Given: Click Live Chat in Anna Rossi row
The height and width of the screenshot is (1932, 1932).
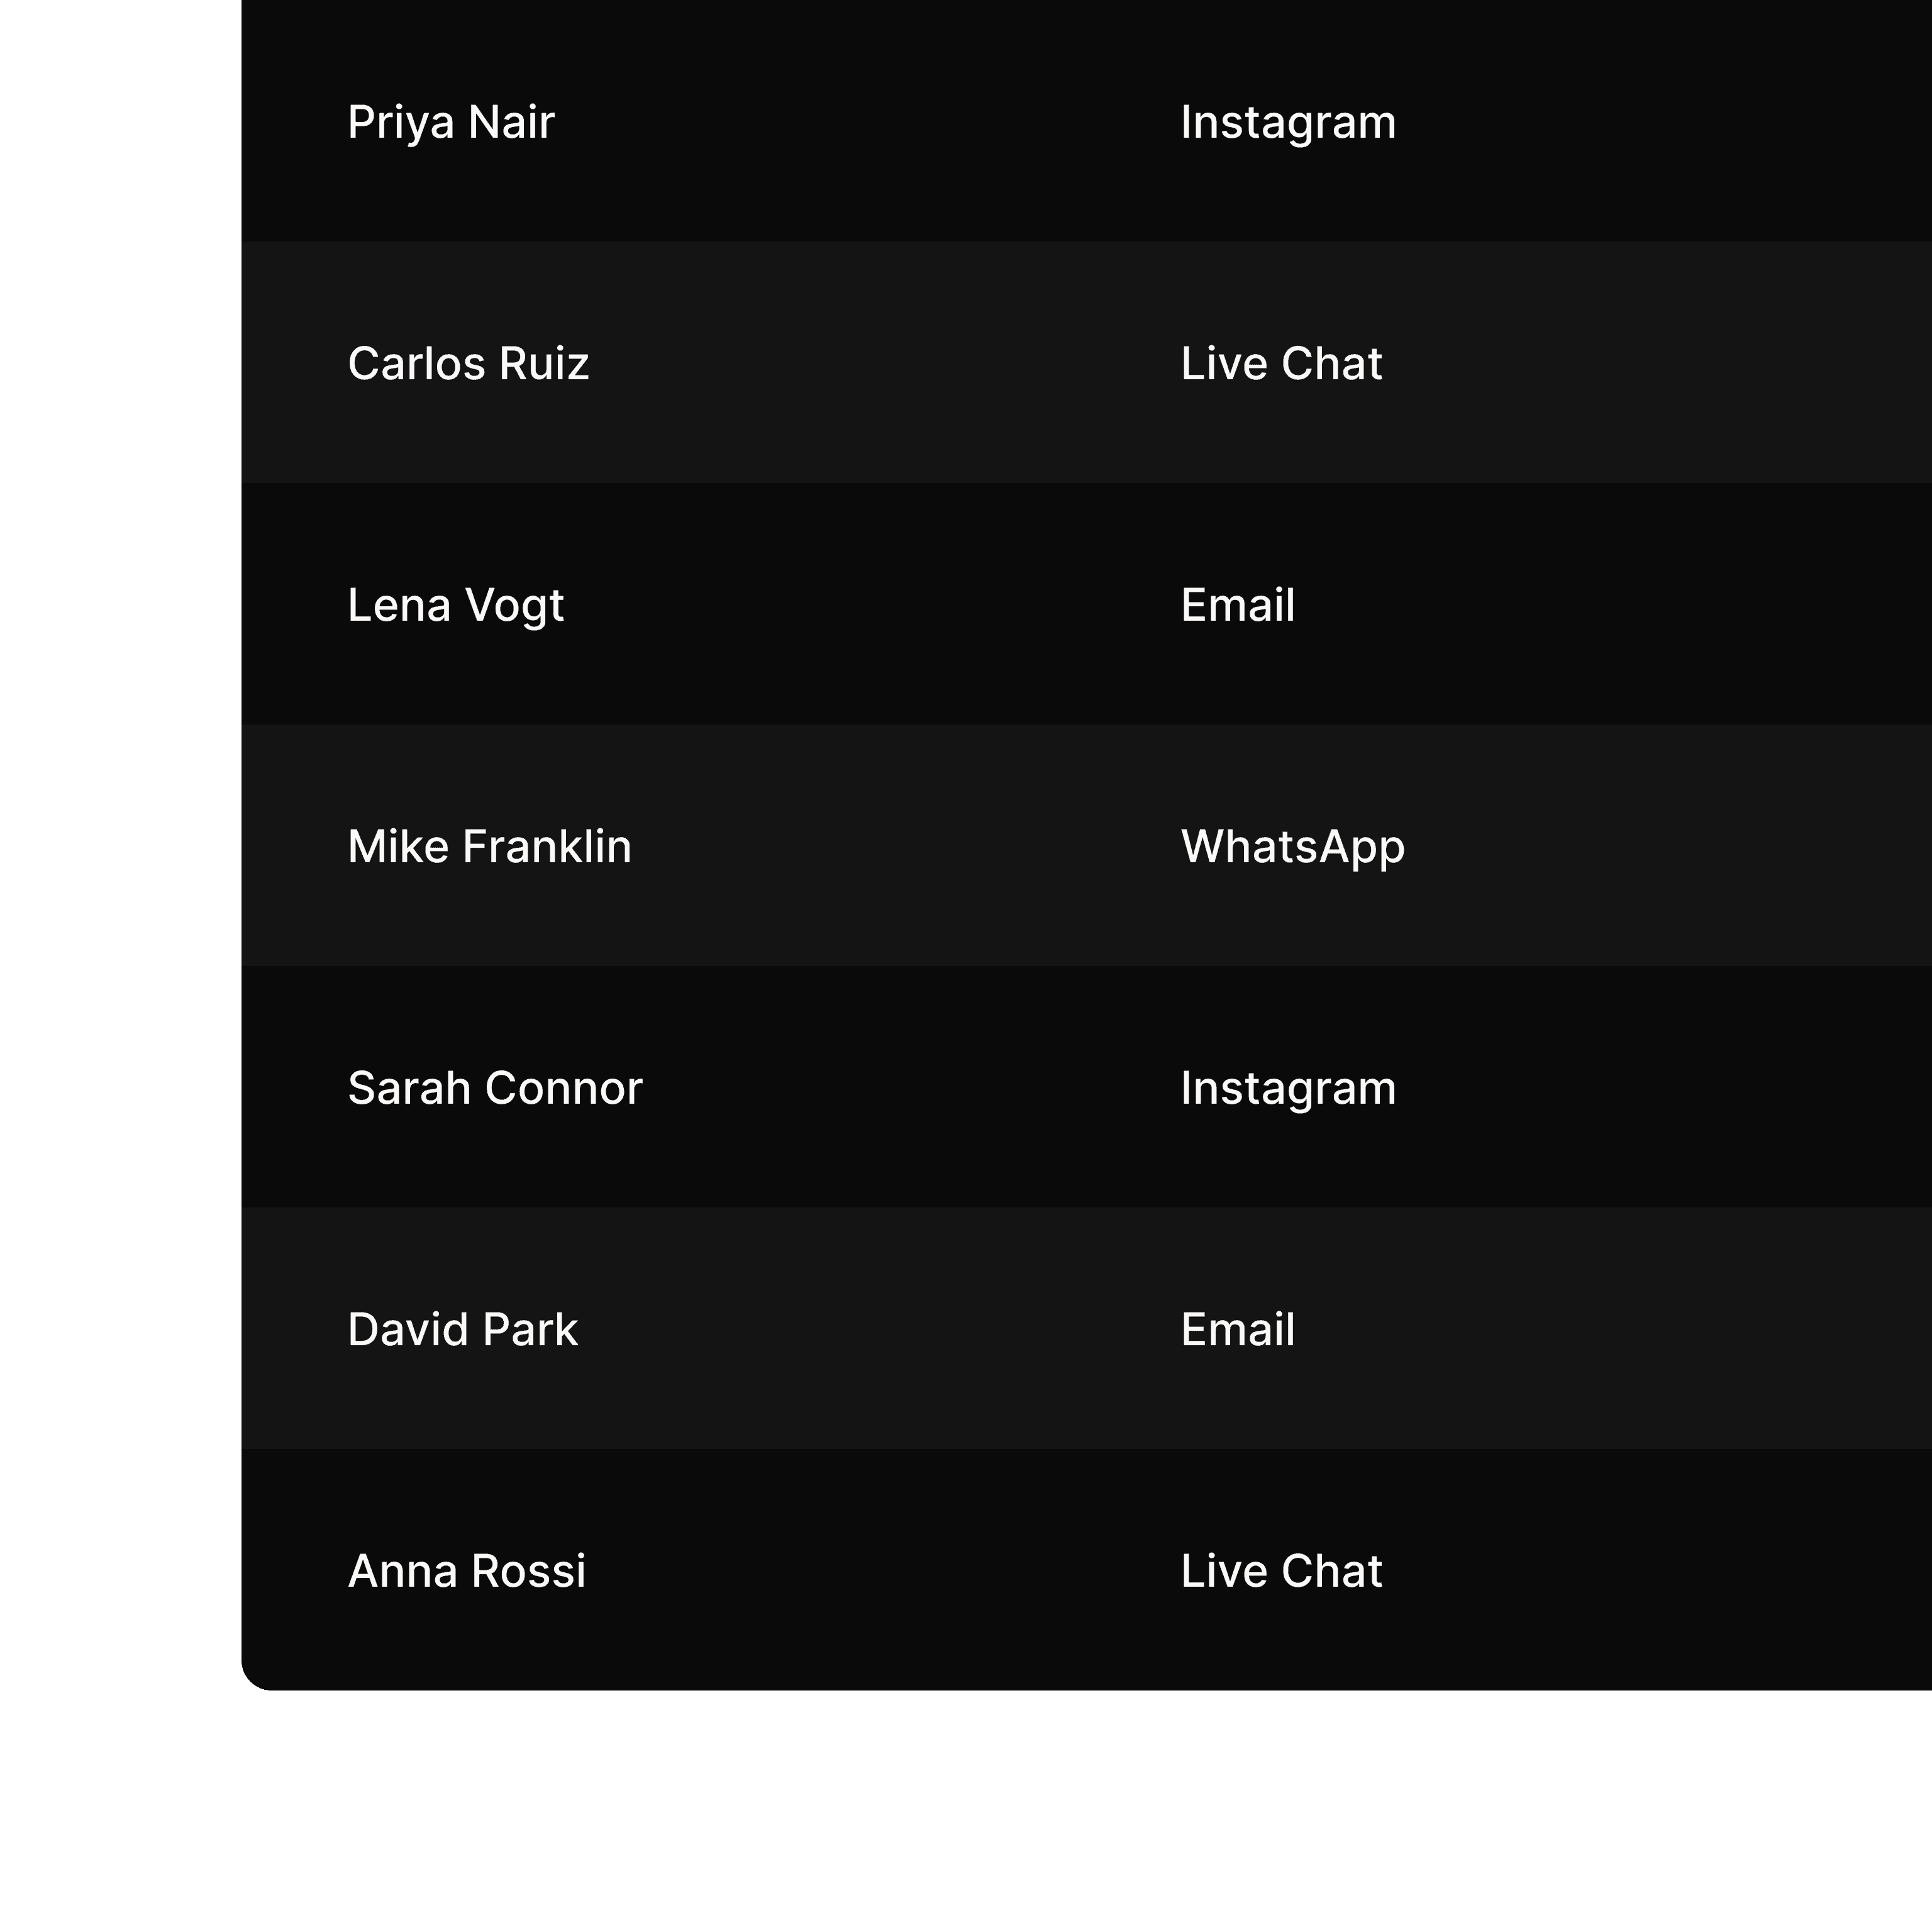Looking at the screenshot, I should pos(1281,1571).
